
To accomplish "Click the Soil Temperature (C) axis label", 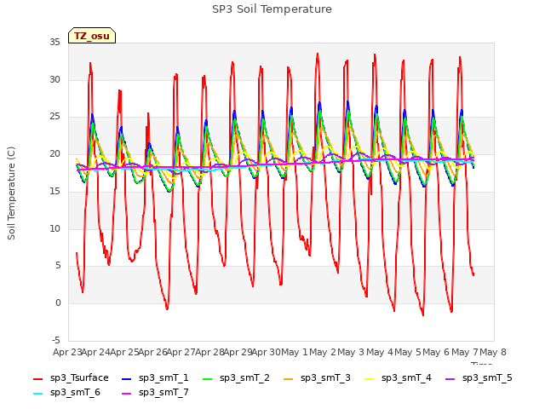I will click(11, 193).
